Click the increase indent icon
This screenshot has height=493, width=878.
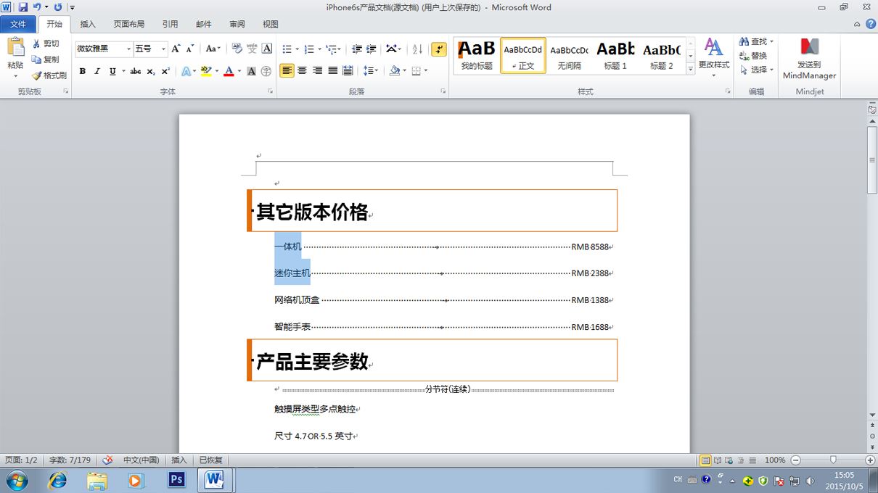372,49
